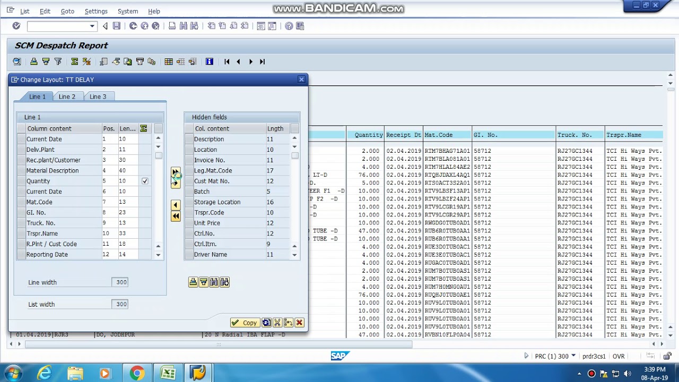Open Google Chrome from the taskbar

click(x=137, y=374)
